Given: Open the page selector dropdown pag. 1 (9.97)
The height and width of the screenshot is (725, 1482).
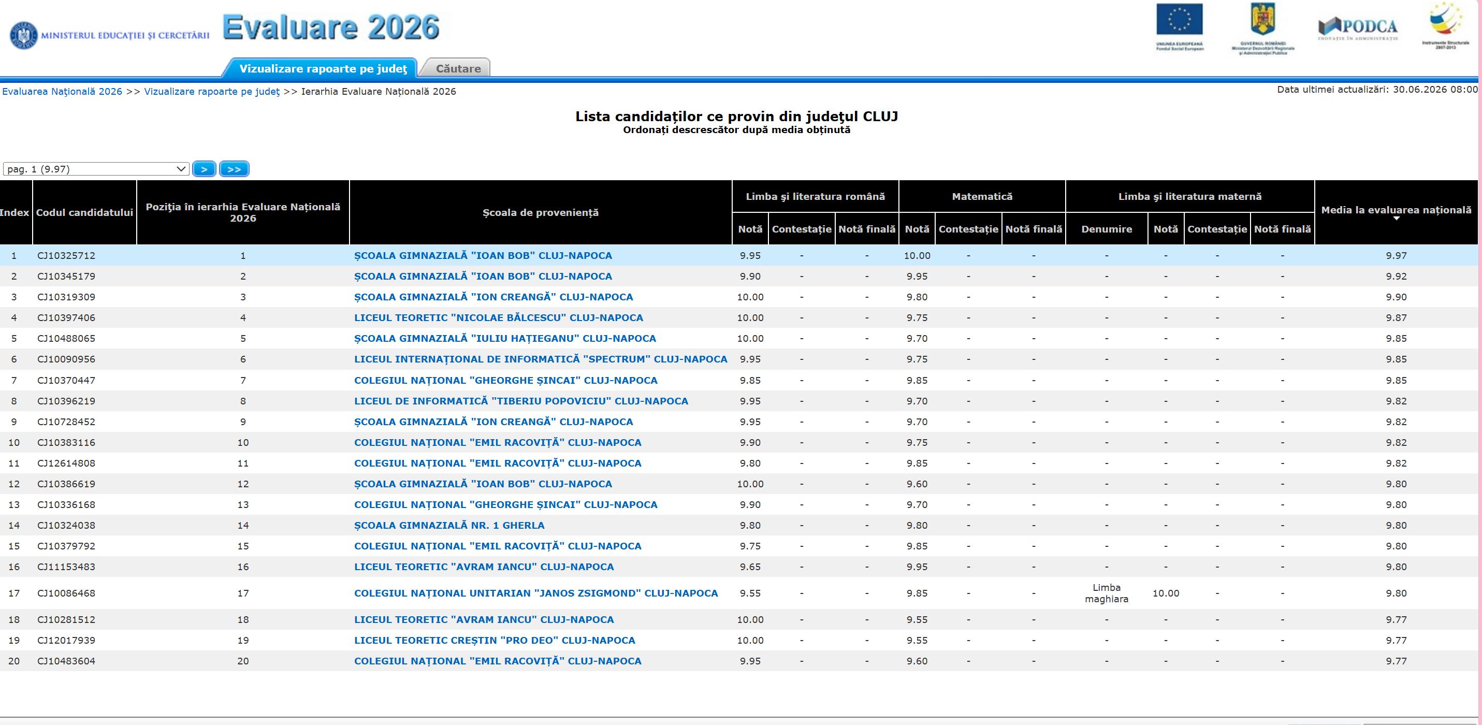Looking at the screenshot, I should (x=96, y=169).
